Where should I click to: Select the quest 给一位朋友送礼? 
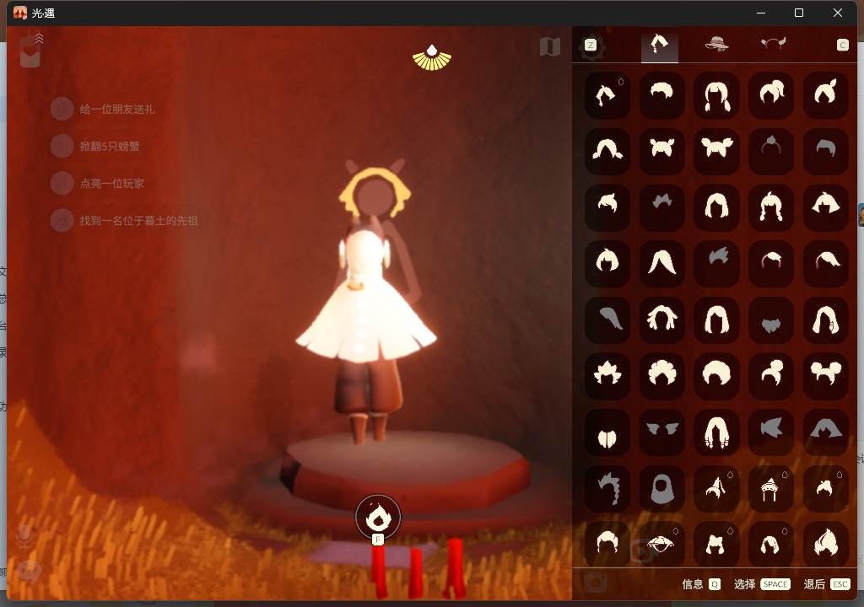103,109
